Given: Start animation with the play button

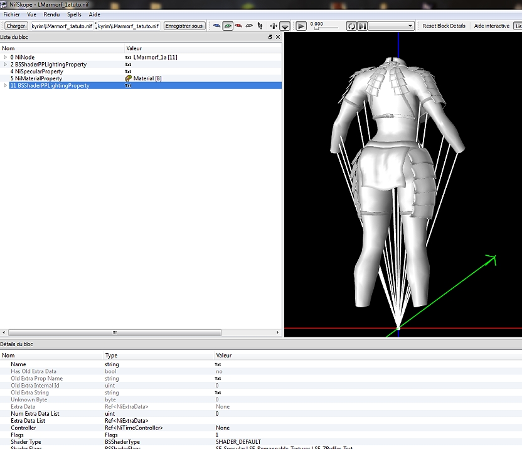Looking at the screenshot, I should tap(301, 26).
